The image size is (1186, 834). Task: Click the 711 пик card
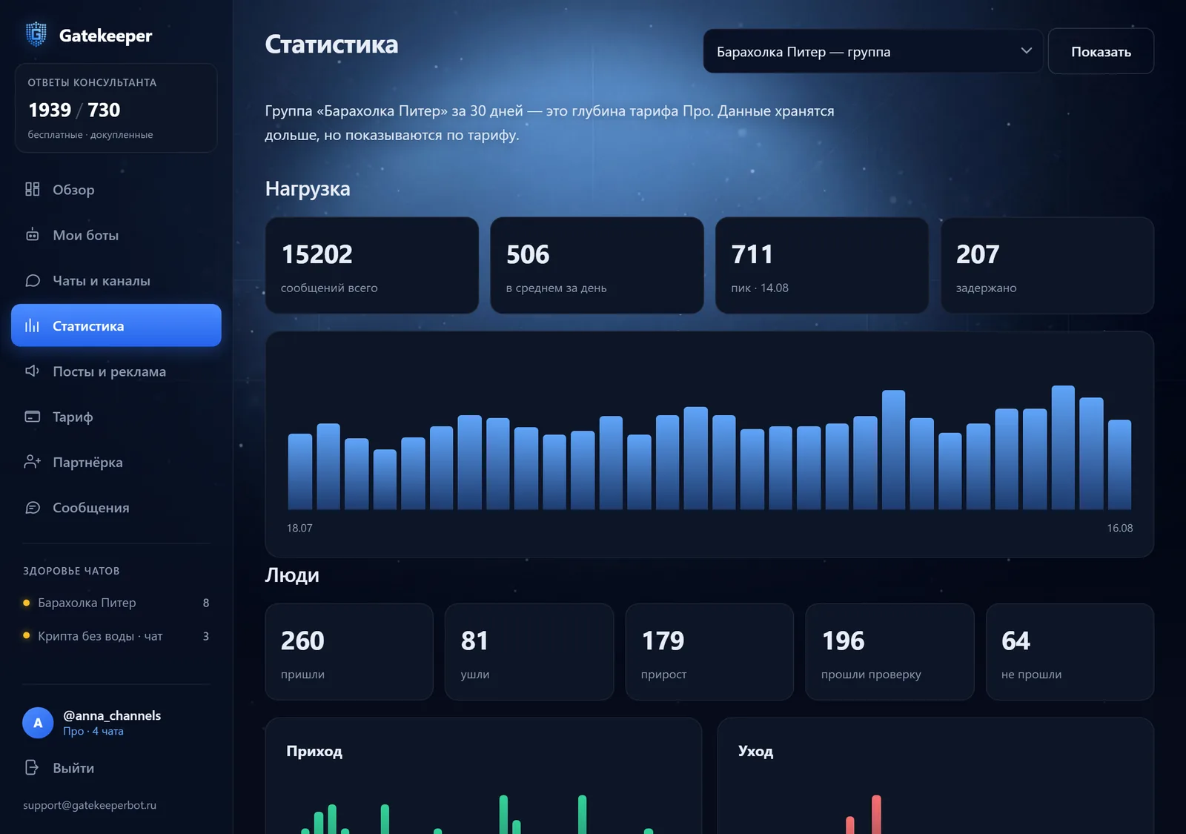(x=822, y=265)
